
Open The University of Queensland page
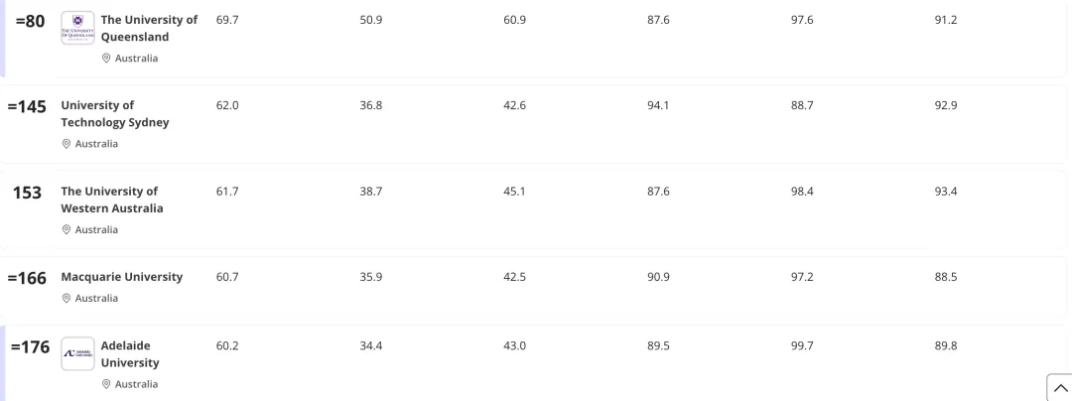[149, 29]
